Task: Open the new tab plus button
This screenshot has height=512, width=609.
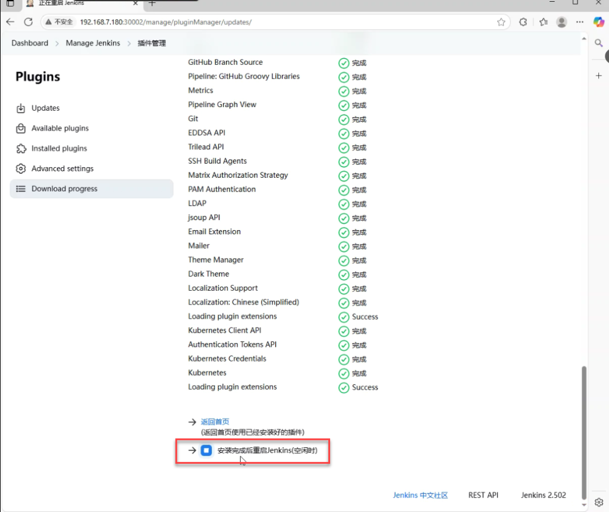Action: coord(152,3)
